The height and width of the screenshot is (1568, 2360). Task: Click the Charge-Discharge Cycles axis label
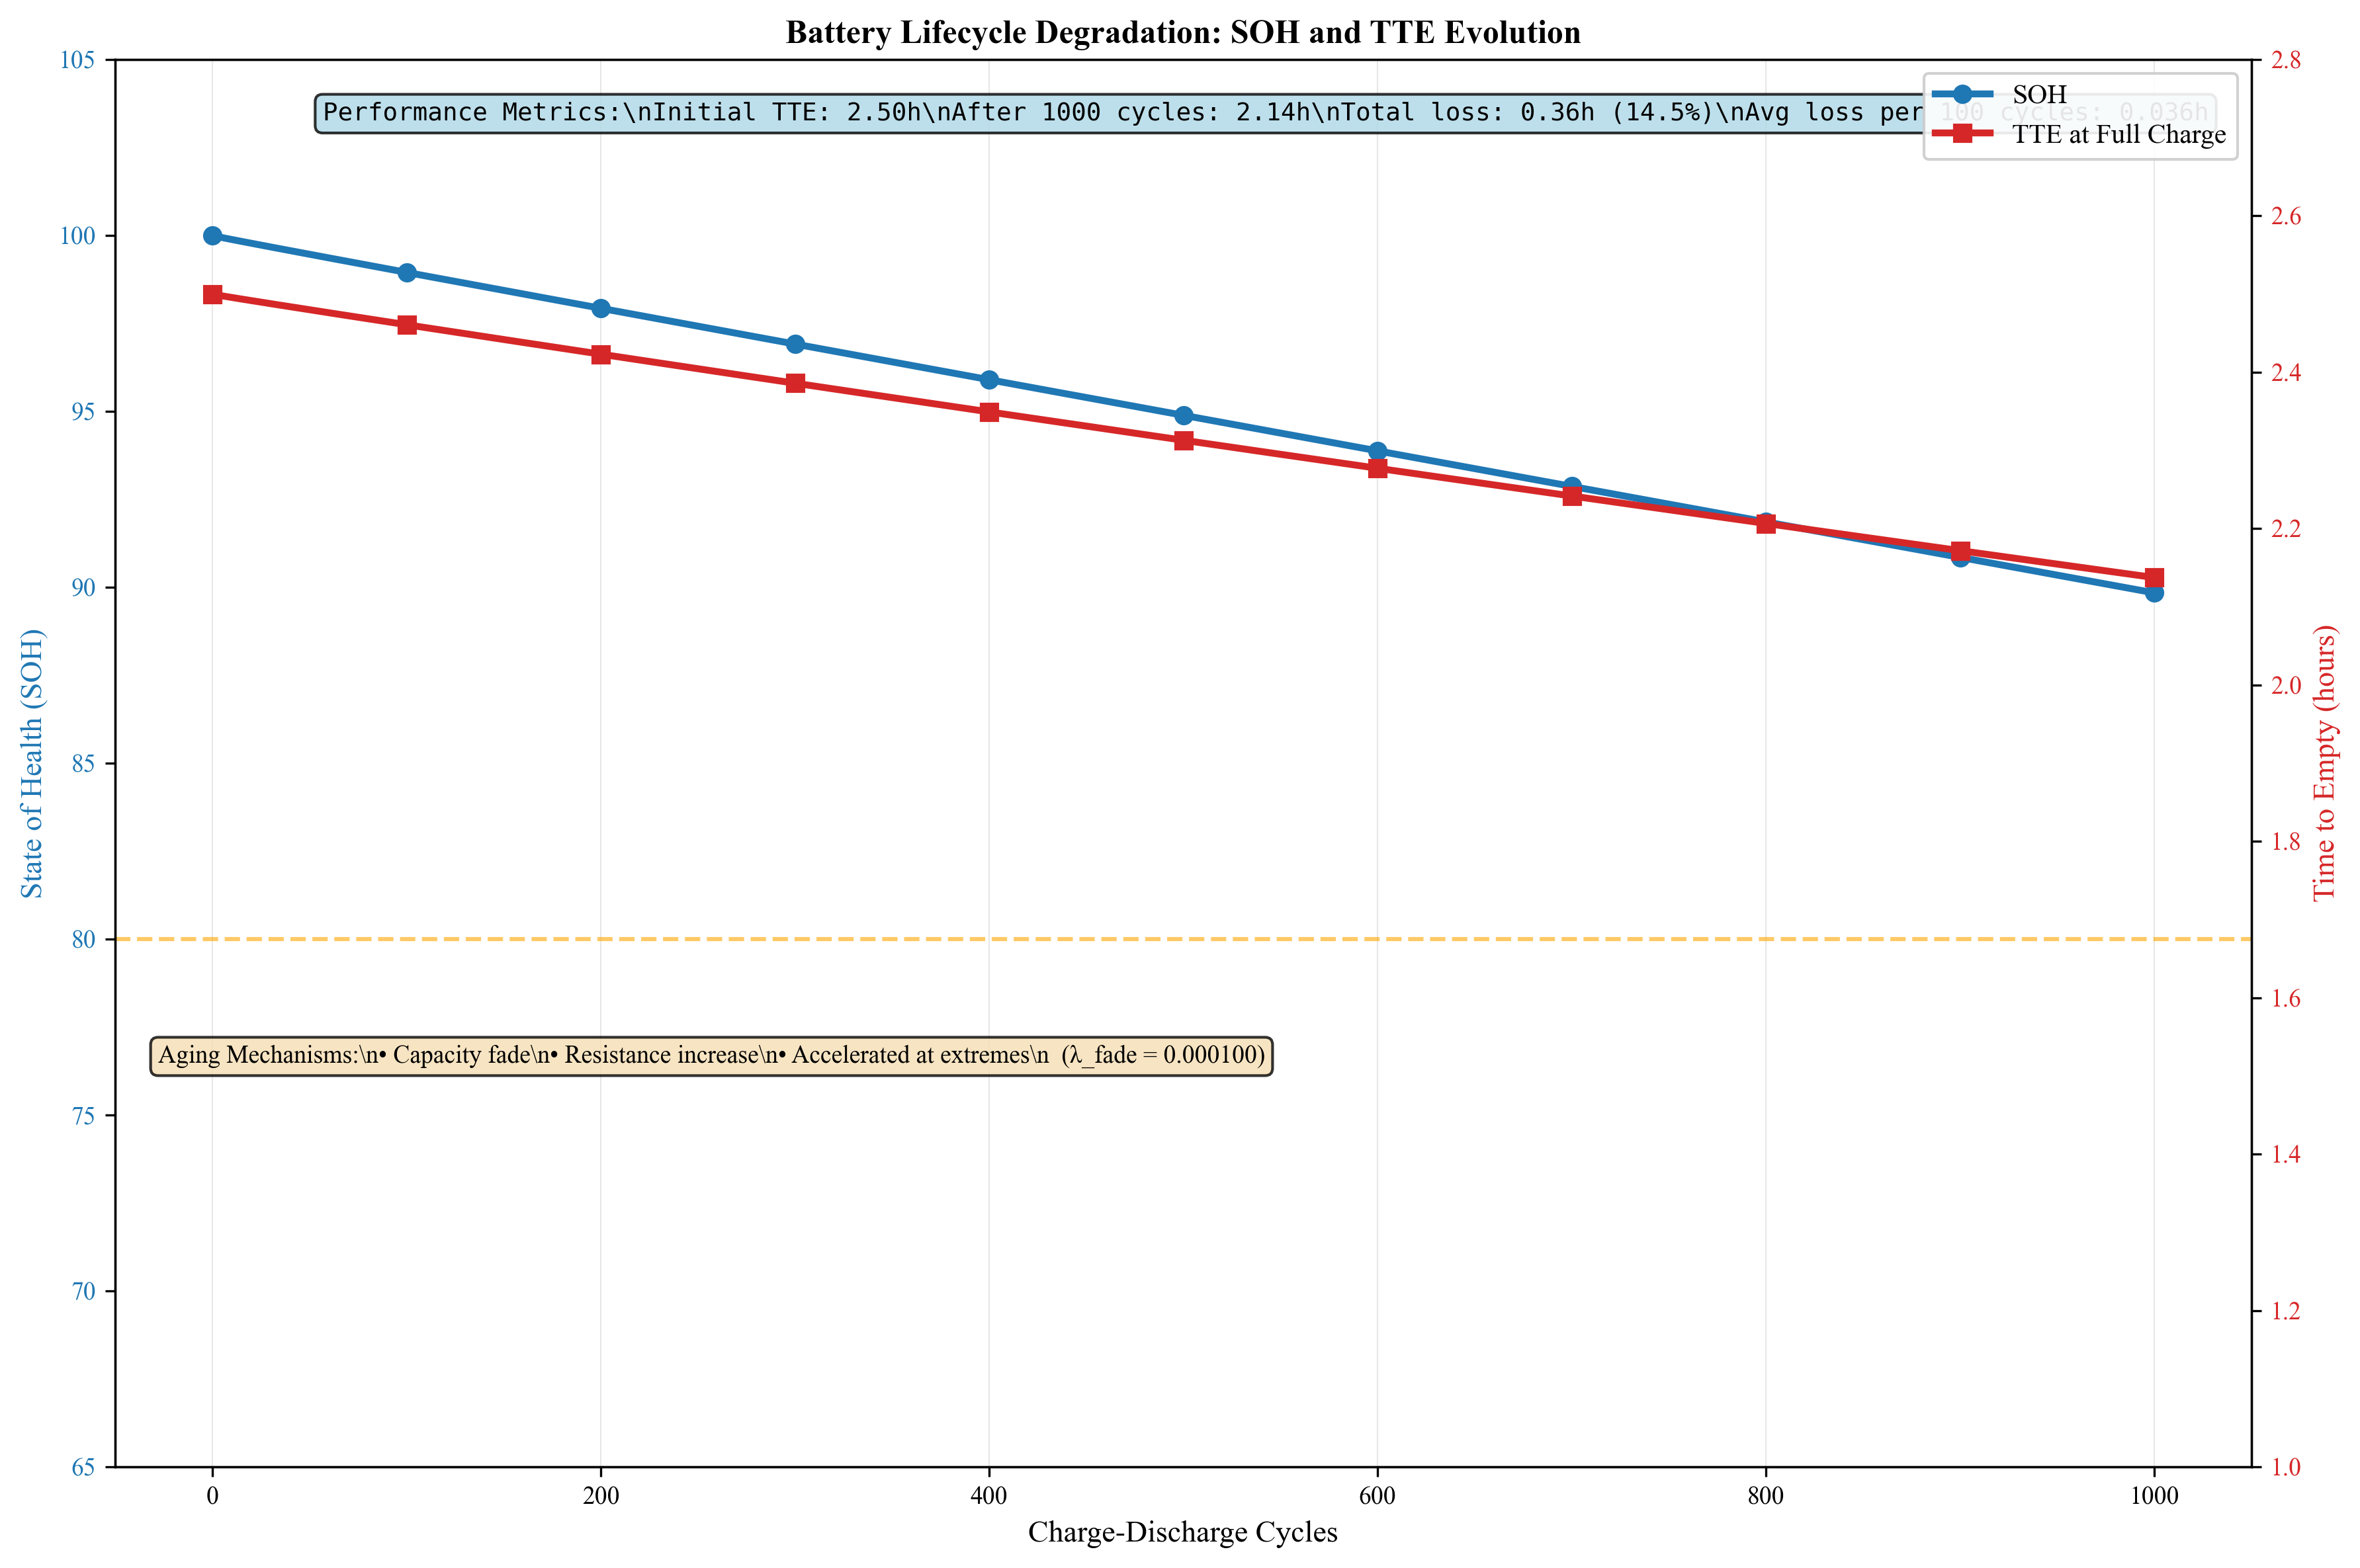click(1182, 1532)
